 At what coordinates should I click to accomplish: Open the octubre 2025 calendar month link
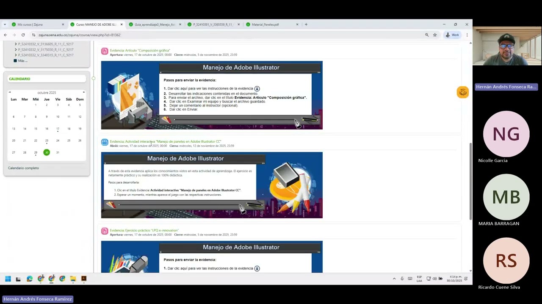(x=47, y=92)
